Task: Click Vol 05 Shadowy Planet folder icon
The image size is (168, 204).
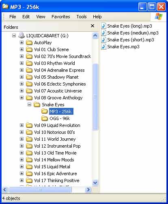Action: coord(29,77)
